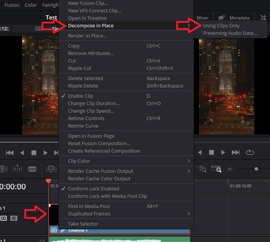Click the Metadata panel icon
This screenshot has height=242, width=270.
click(x=222, y=18)
